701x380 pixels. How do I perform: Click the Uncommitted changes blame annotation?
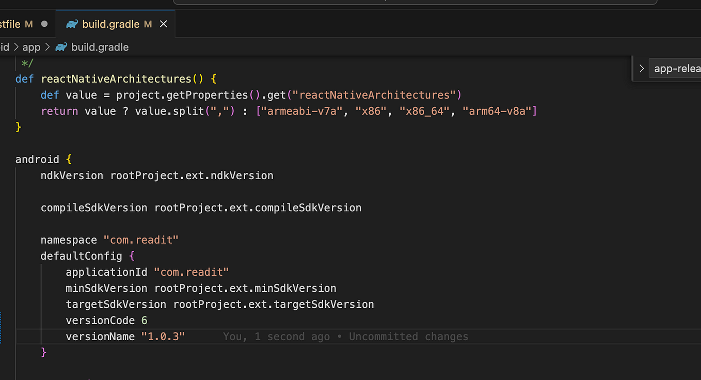tap(408, 336)
